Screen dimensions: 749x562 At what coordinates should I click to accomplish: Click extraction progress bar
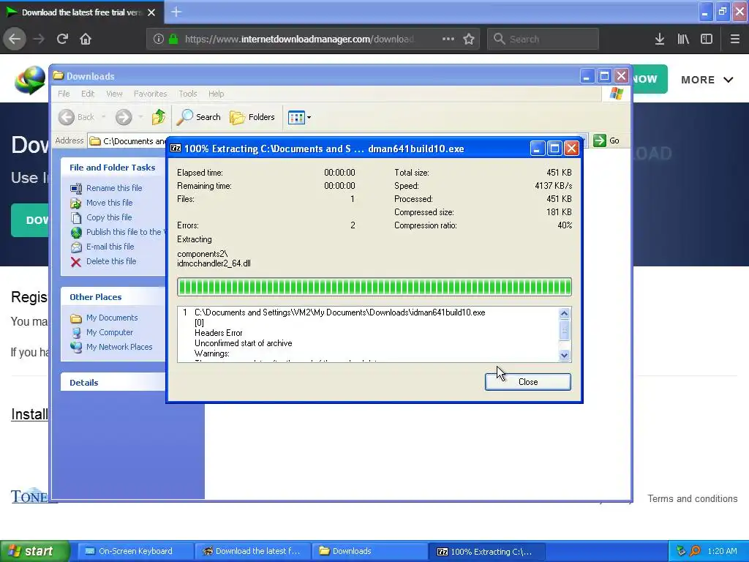pos(374,287)
